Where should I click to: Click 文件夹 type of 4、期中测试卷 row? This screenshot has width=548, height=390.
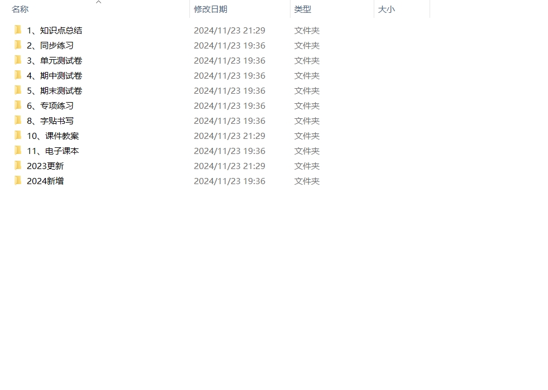pyautogui.click(x=307, y=75)
